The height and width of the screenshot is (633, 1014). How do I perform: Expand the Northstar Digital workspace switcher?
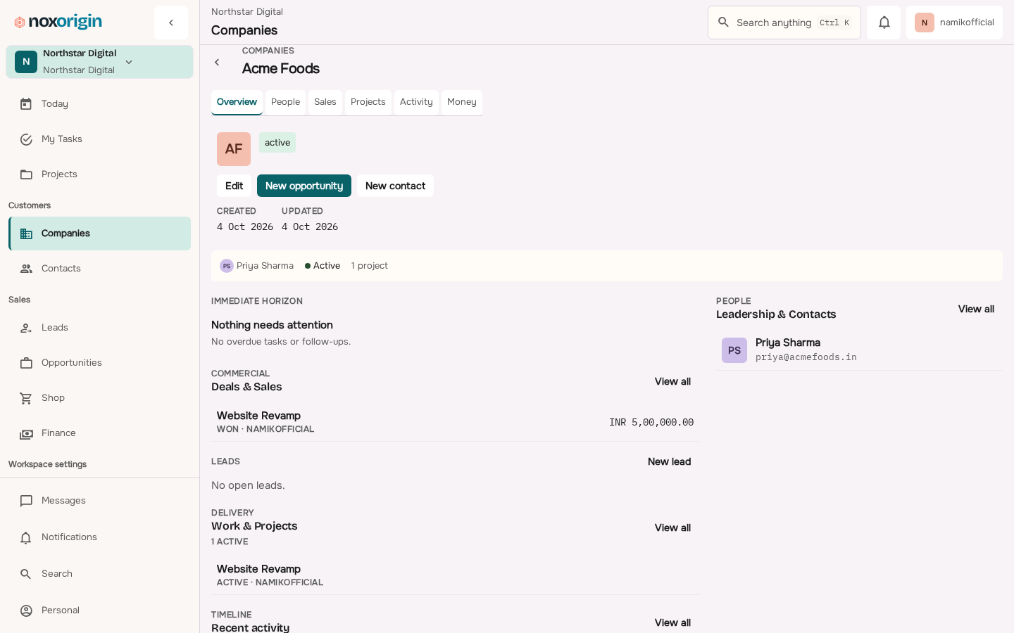pyautogui.click(x=99, y=62)
